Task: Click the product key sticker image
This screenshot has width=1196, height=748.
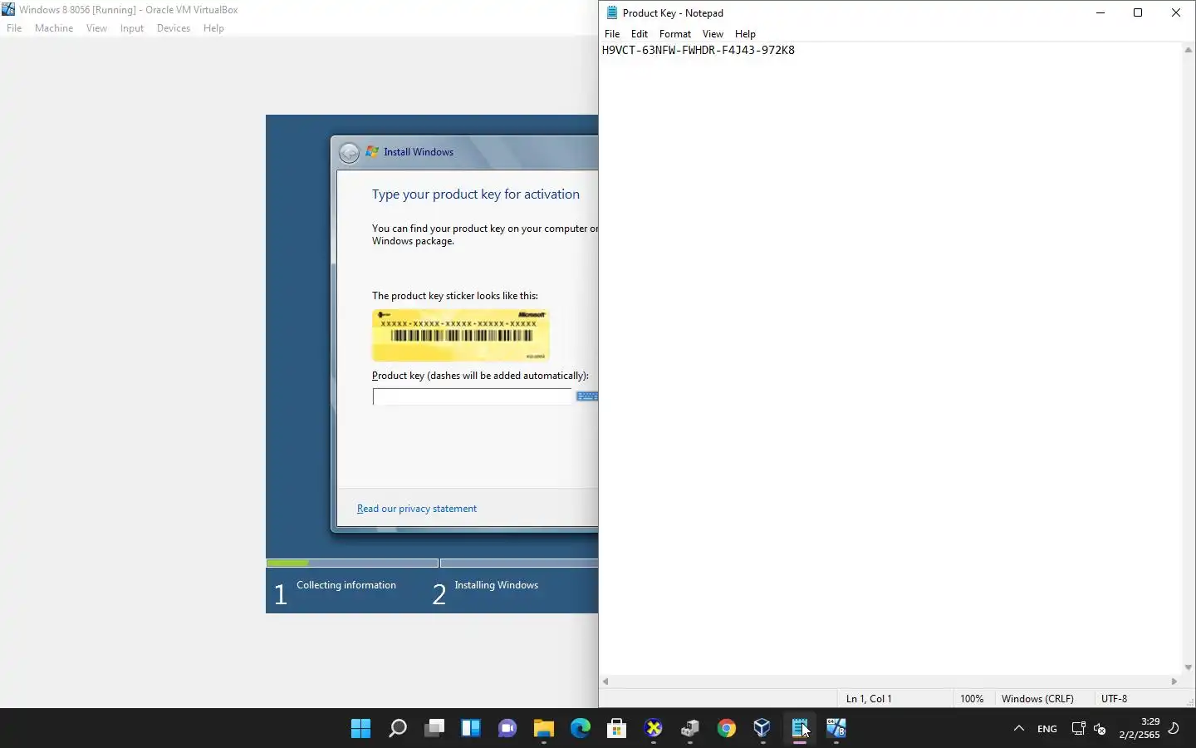Action: coord(461,335)
